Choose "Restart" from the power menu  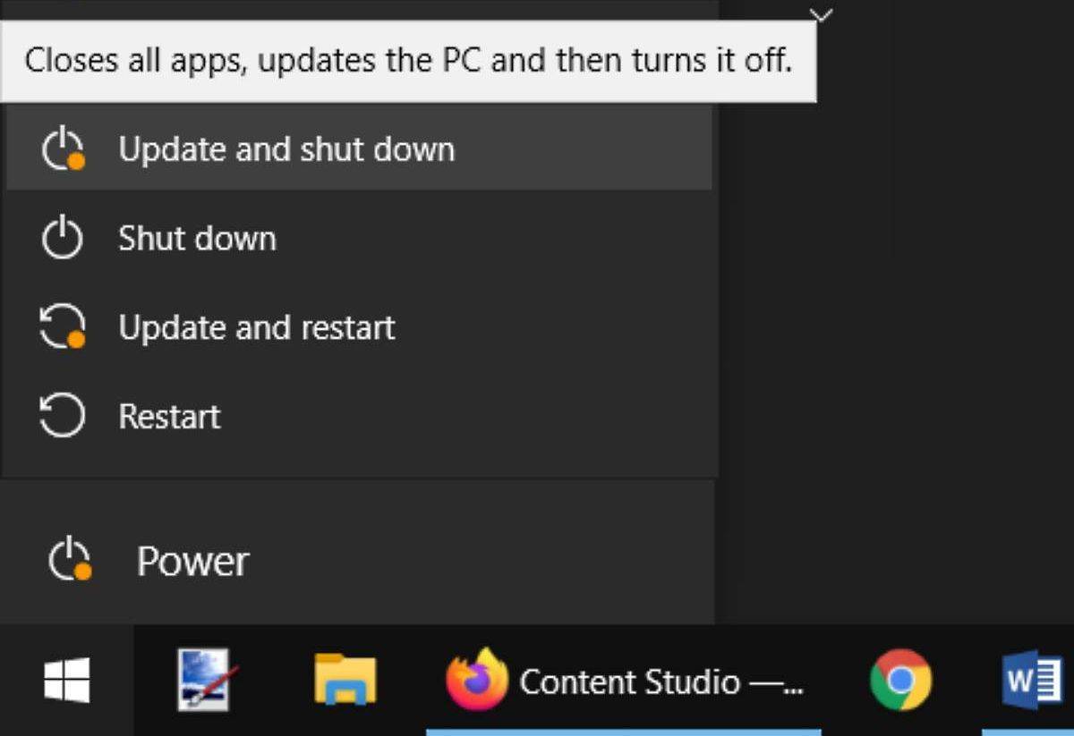click(x=169, y=415)
